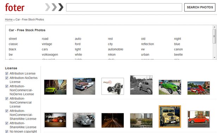Open the night light trails thumbnail
This screenshot has width=222, height=133.
point(113,120)
